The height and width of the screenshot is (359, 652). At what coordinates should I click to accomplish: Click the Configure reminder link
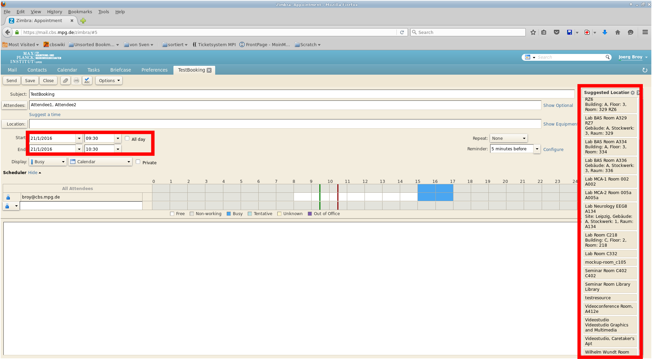pos(553,150)
